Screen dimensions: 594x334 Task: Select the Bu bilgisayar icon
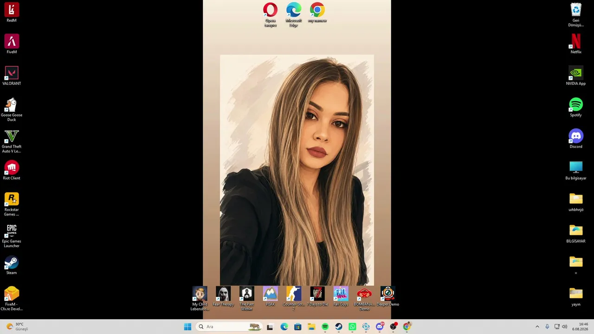coord(576,170)
